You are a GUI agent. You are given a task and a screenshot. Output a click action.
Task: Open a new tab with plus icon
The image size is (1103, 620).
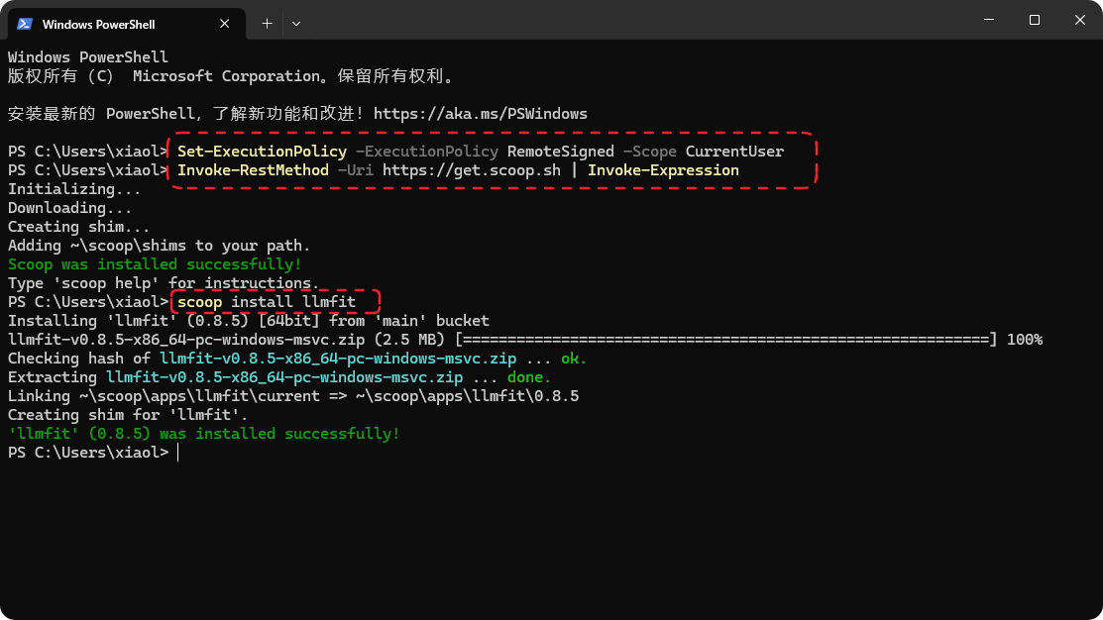click(x=267, y=23)
